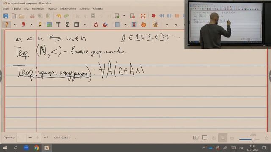Open the Windows Start menu
This screenshot has width=271, height=152.
click(5, 148)
